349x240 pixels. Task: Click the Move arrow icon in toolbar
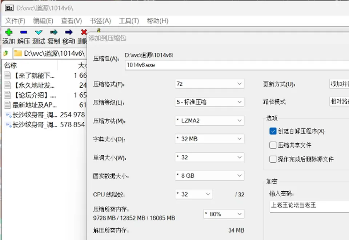pyautogui.click(x=69, y=32)
